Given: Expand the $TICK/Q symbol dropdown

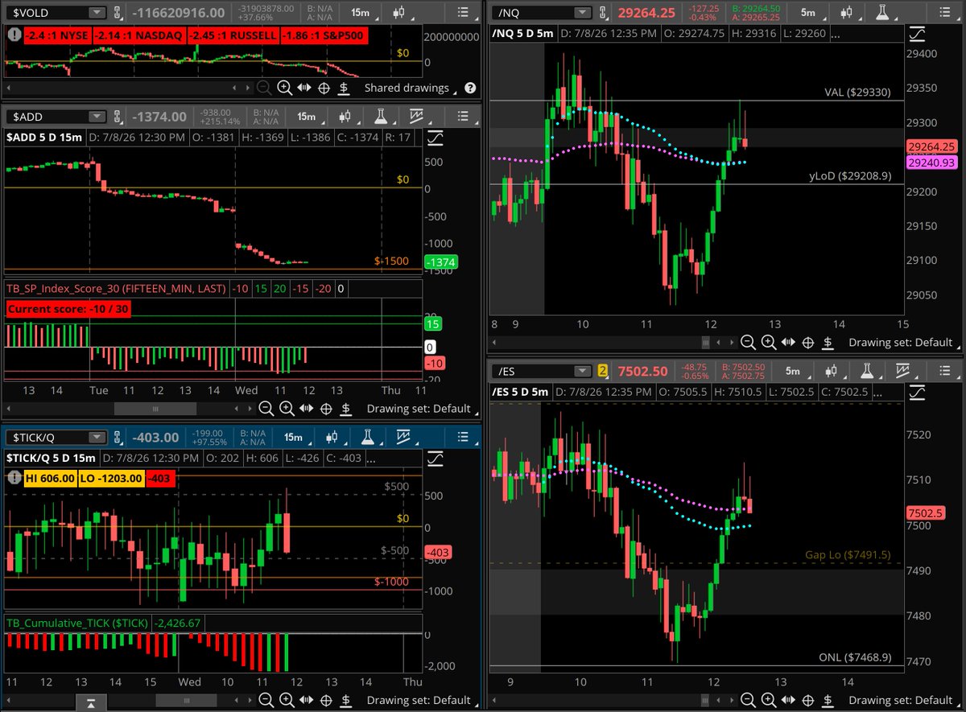Looking at the screenshot, I should click(x=97, y=438).
